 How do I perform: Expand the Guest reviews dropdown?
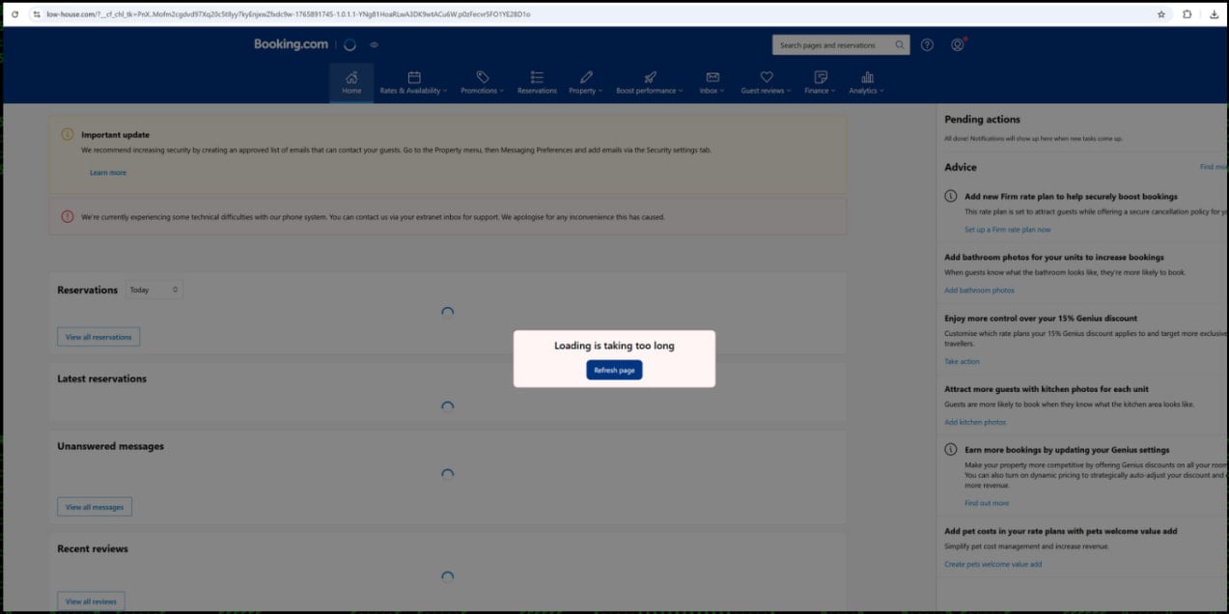[x=766, y=90]
